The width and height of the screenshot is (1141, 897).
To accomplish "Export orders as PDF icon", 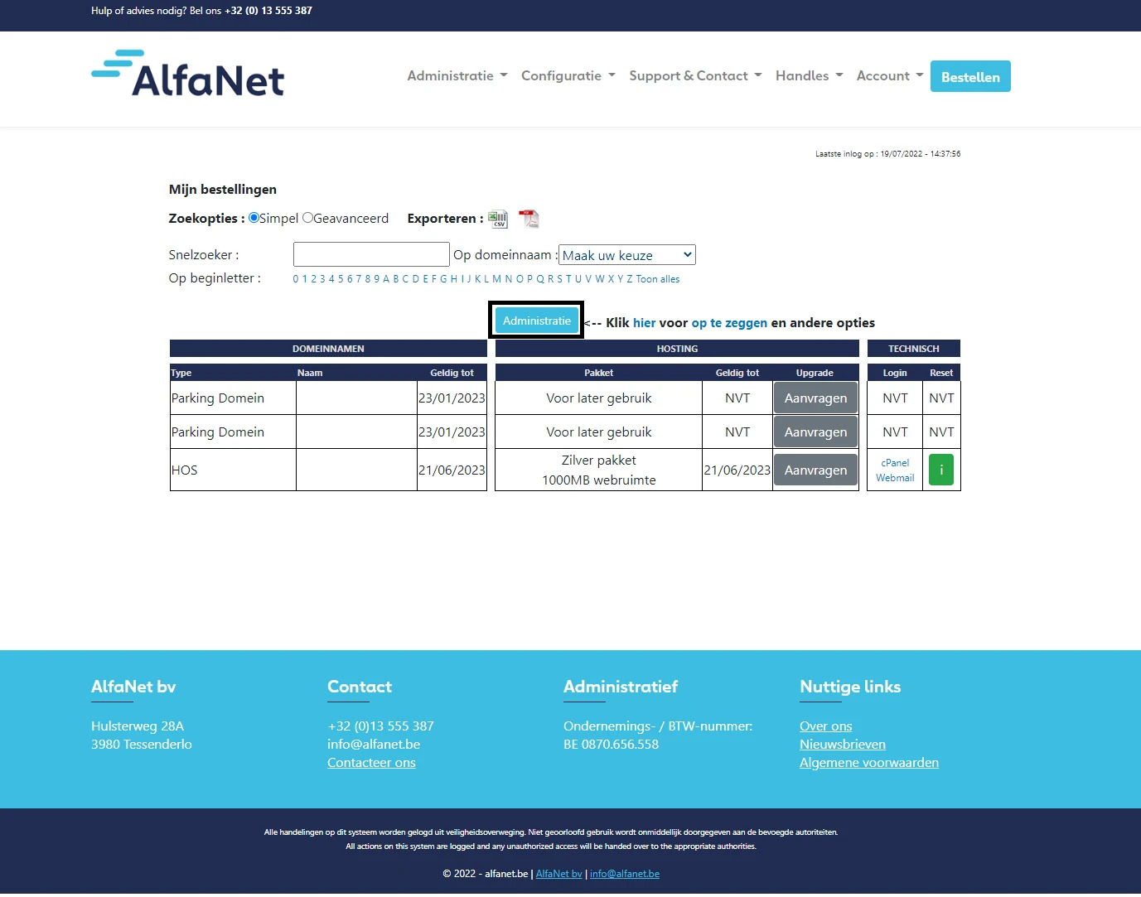I will [529, 219].
